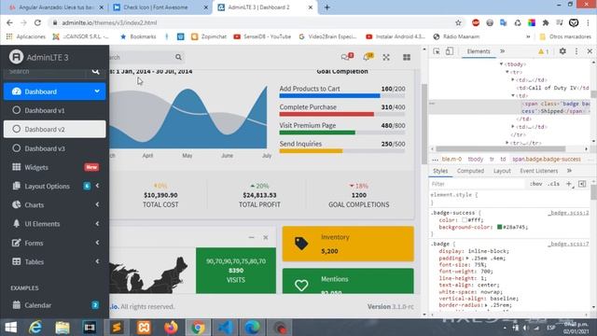
Task: Select Dashboard v3 menu item
Action: [54, 148]
